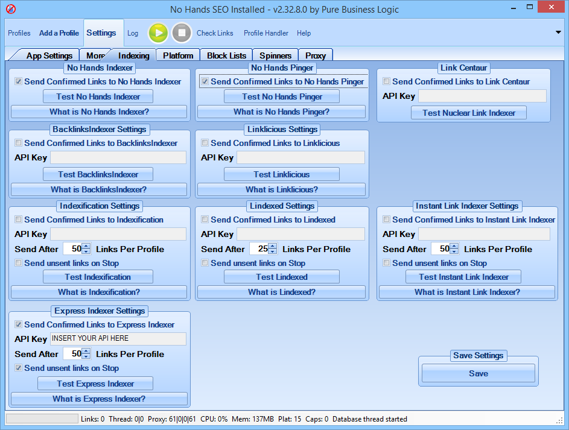Enable Send Confirmed Links to Linklicious
This screenshot has height=430, width=569.
click(205, 143)
